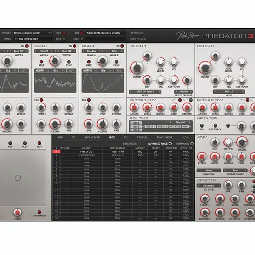Adjust Filter 1 Keytrack knob
255x255 pixels.
(174, 80)
